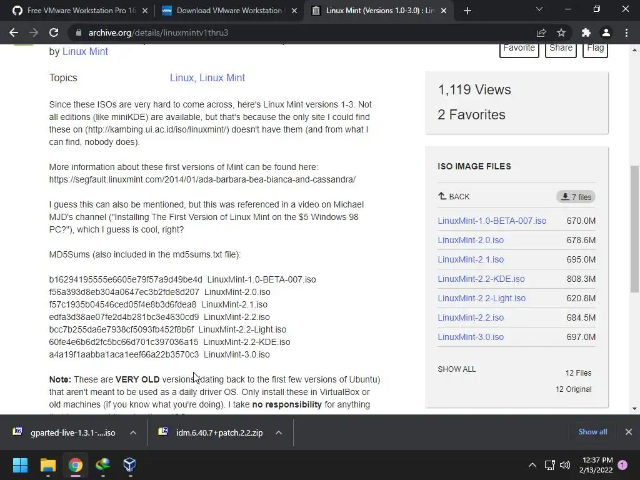This screenshot has width=640, height=480.
Task: Show hidden system tray icons
Action: (532, 465)
